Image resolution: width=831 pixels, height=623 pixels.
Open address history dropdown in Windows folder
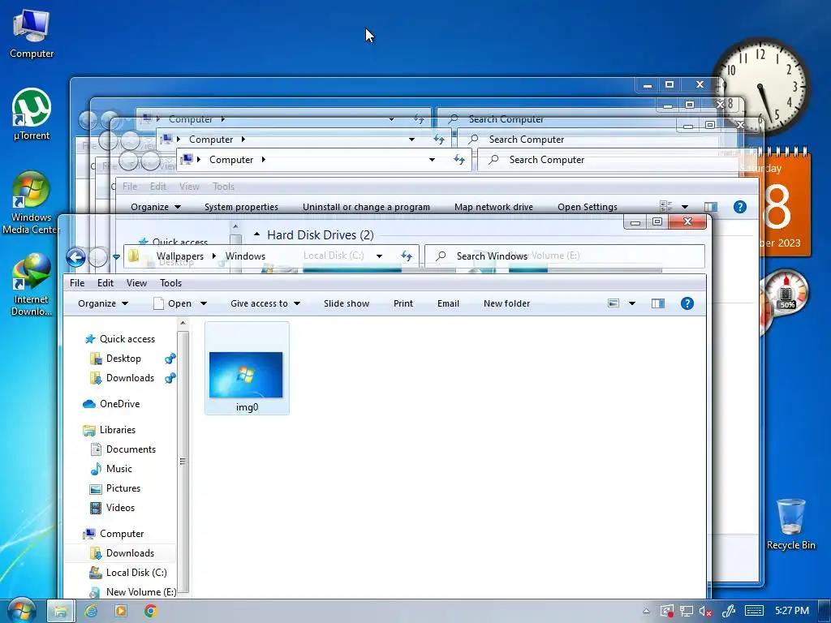(x=380, y=256)
